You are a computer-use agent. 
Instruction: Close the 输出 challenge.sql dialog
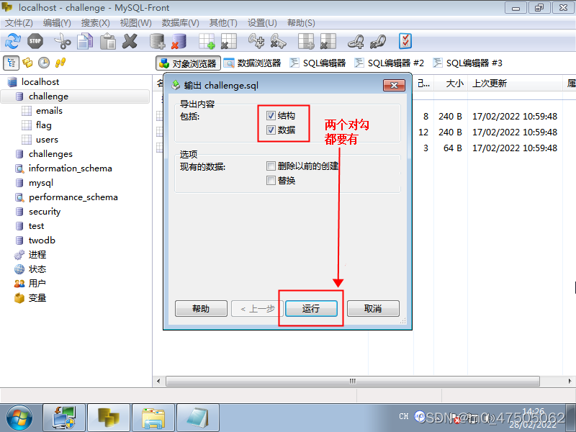point(394,85)
